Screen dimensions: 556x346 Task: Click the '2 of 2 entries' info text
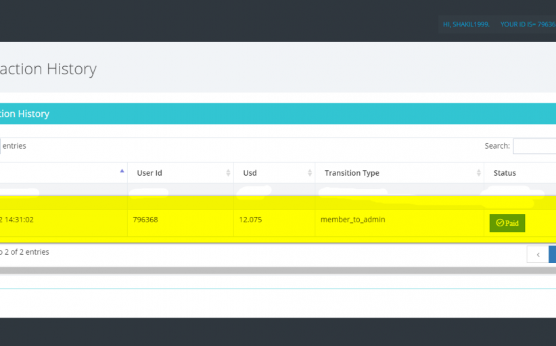click(x=25, y=252)
